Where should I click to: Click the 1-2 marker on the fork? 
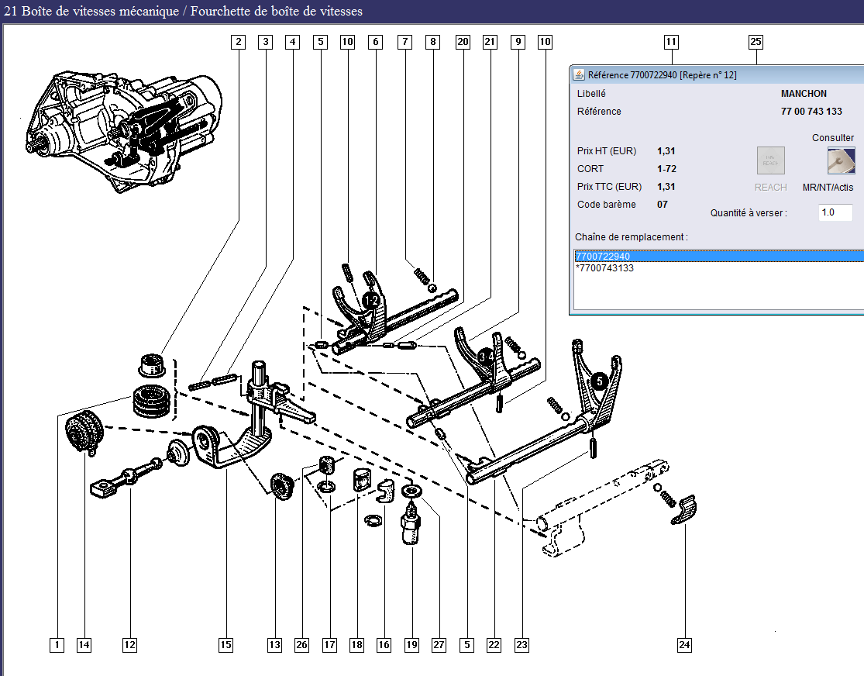[371, 301]
